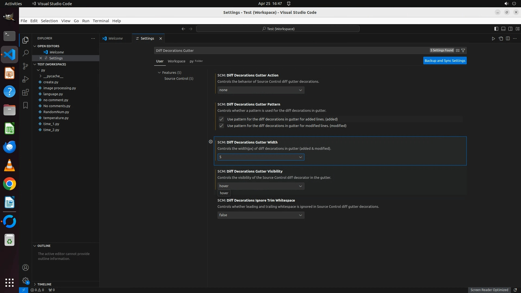Open the Extensions view icon
Screen dimensions: 521x293
pos(26,92)
